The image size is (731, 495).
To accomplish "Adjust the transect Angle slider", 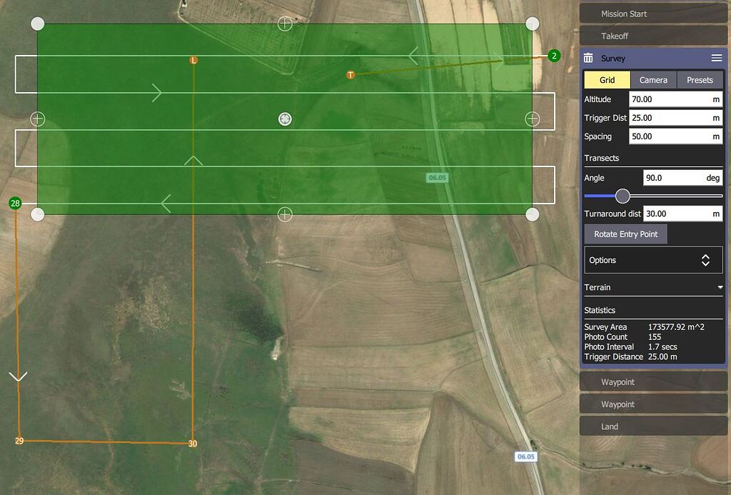I will tap(622, 196).
